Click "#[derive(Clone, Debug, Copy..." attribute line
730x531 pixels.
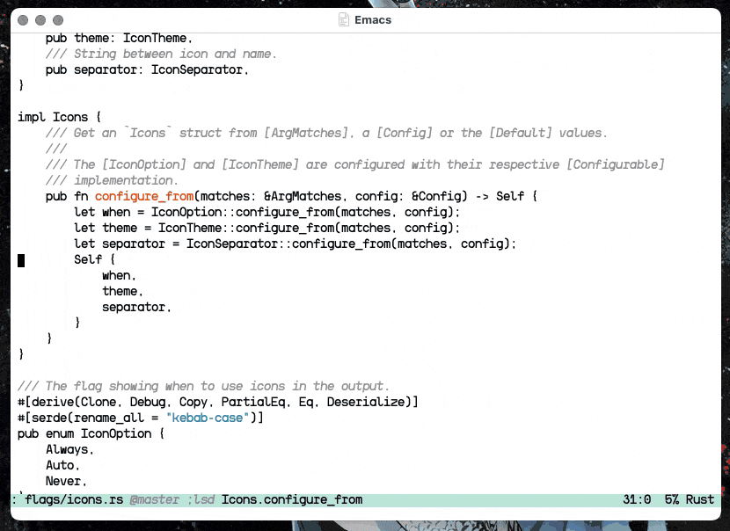218,402
